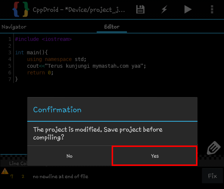Confirm saving by pressing Yes
The image size is (224, 189).
(x=155, y=156)
